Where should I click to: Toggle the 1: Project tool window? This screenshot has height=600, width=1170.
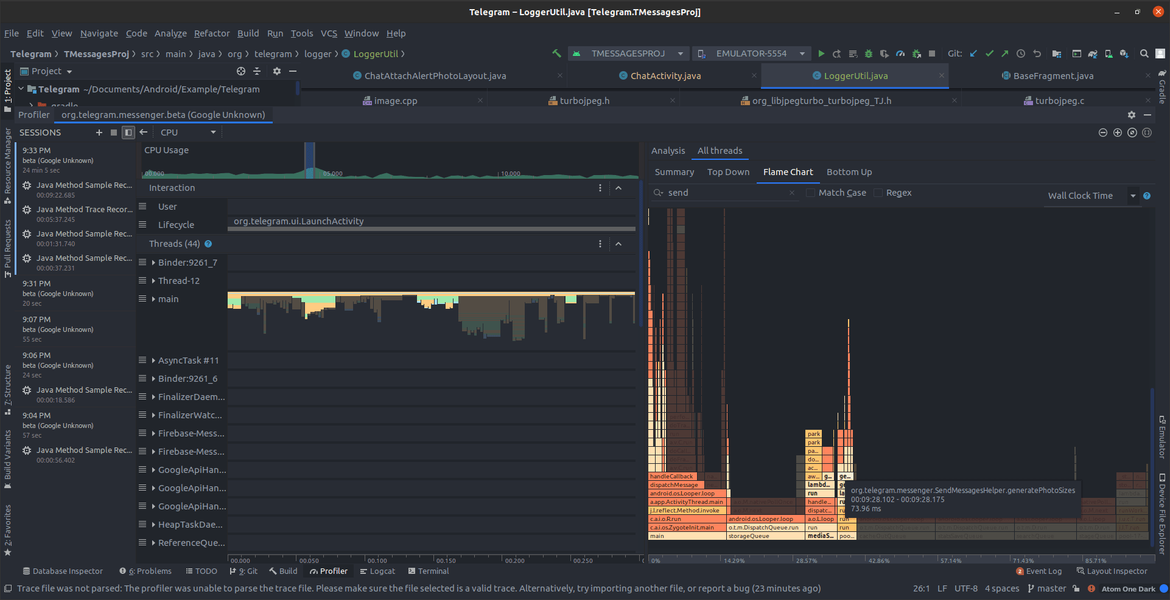[7, 76]
